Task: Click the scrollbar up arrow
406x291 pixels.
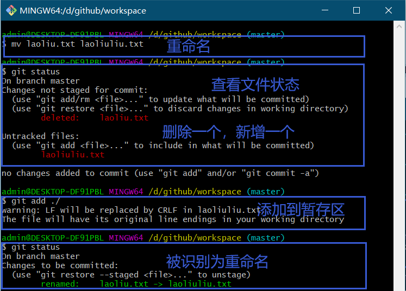Action: pos(399,27)
